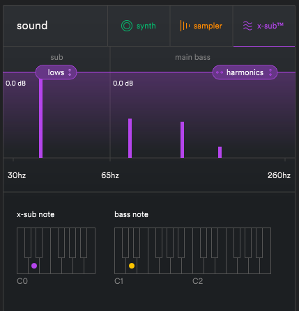The image size is (299, 311).
Task: Click the green synth circle icon
Action: pos(127,26)
